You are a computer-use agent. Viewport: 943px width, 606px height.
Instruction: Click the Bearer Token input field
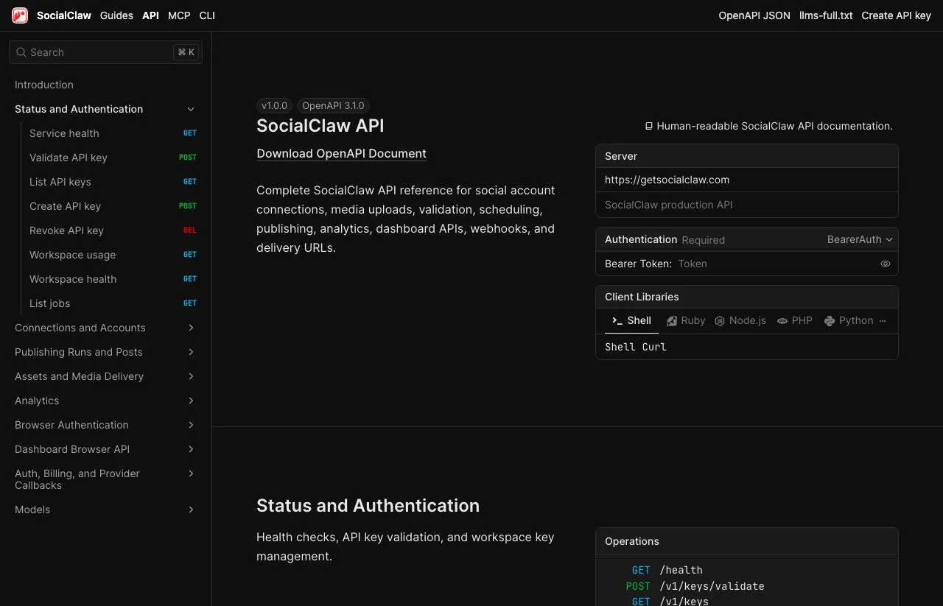[776, 264]
